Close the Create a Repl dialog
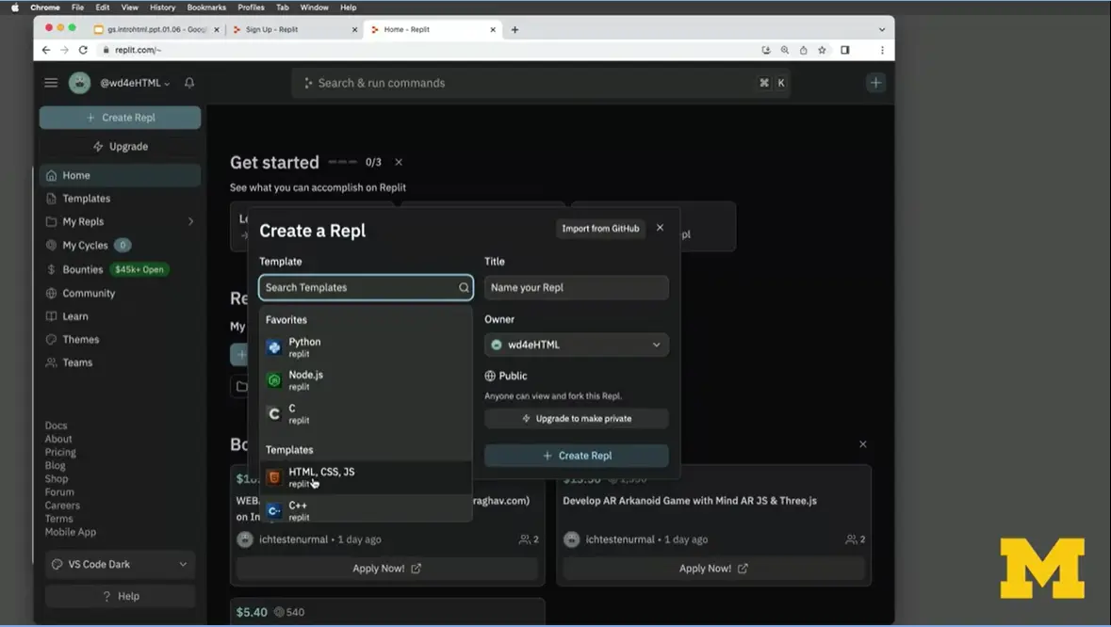This screenshot has height=627, width=1111. [660, 228]
